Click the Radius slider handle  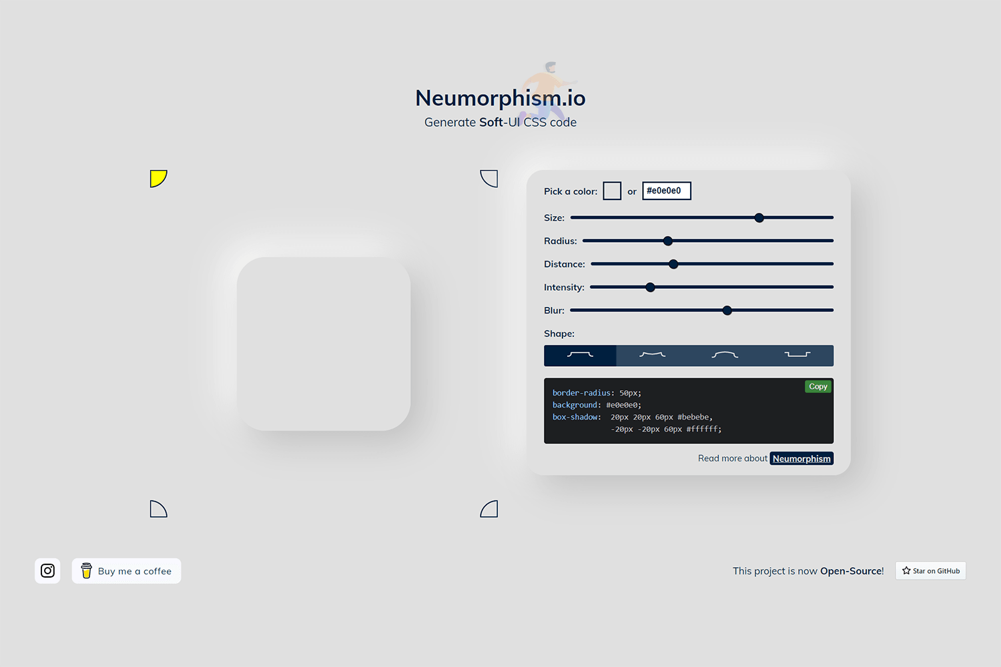click(x=668, y=241)
